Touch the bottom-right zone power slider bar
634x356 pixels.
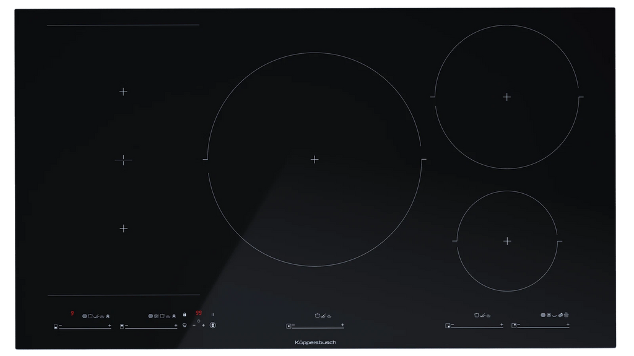[477, 328]
